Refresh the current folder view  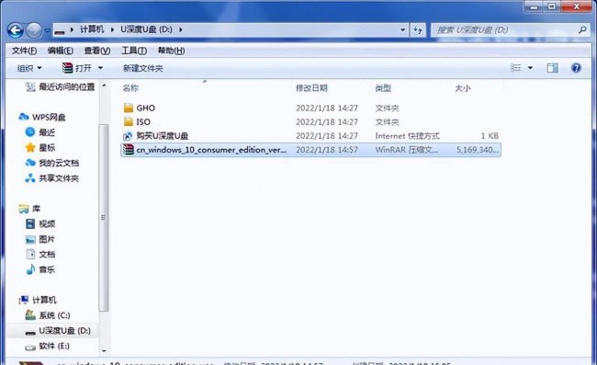[x=418, y=29]
